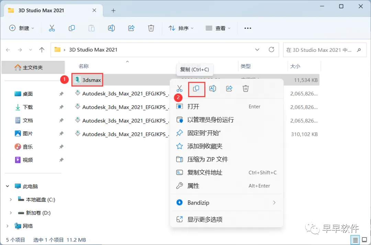This screenshot has width=371, height=245.
Task: Click the Rename icon in the context menu
Action: (213, 89)
